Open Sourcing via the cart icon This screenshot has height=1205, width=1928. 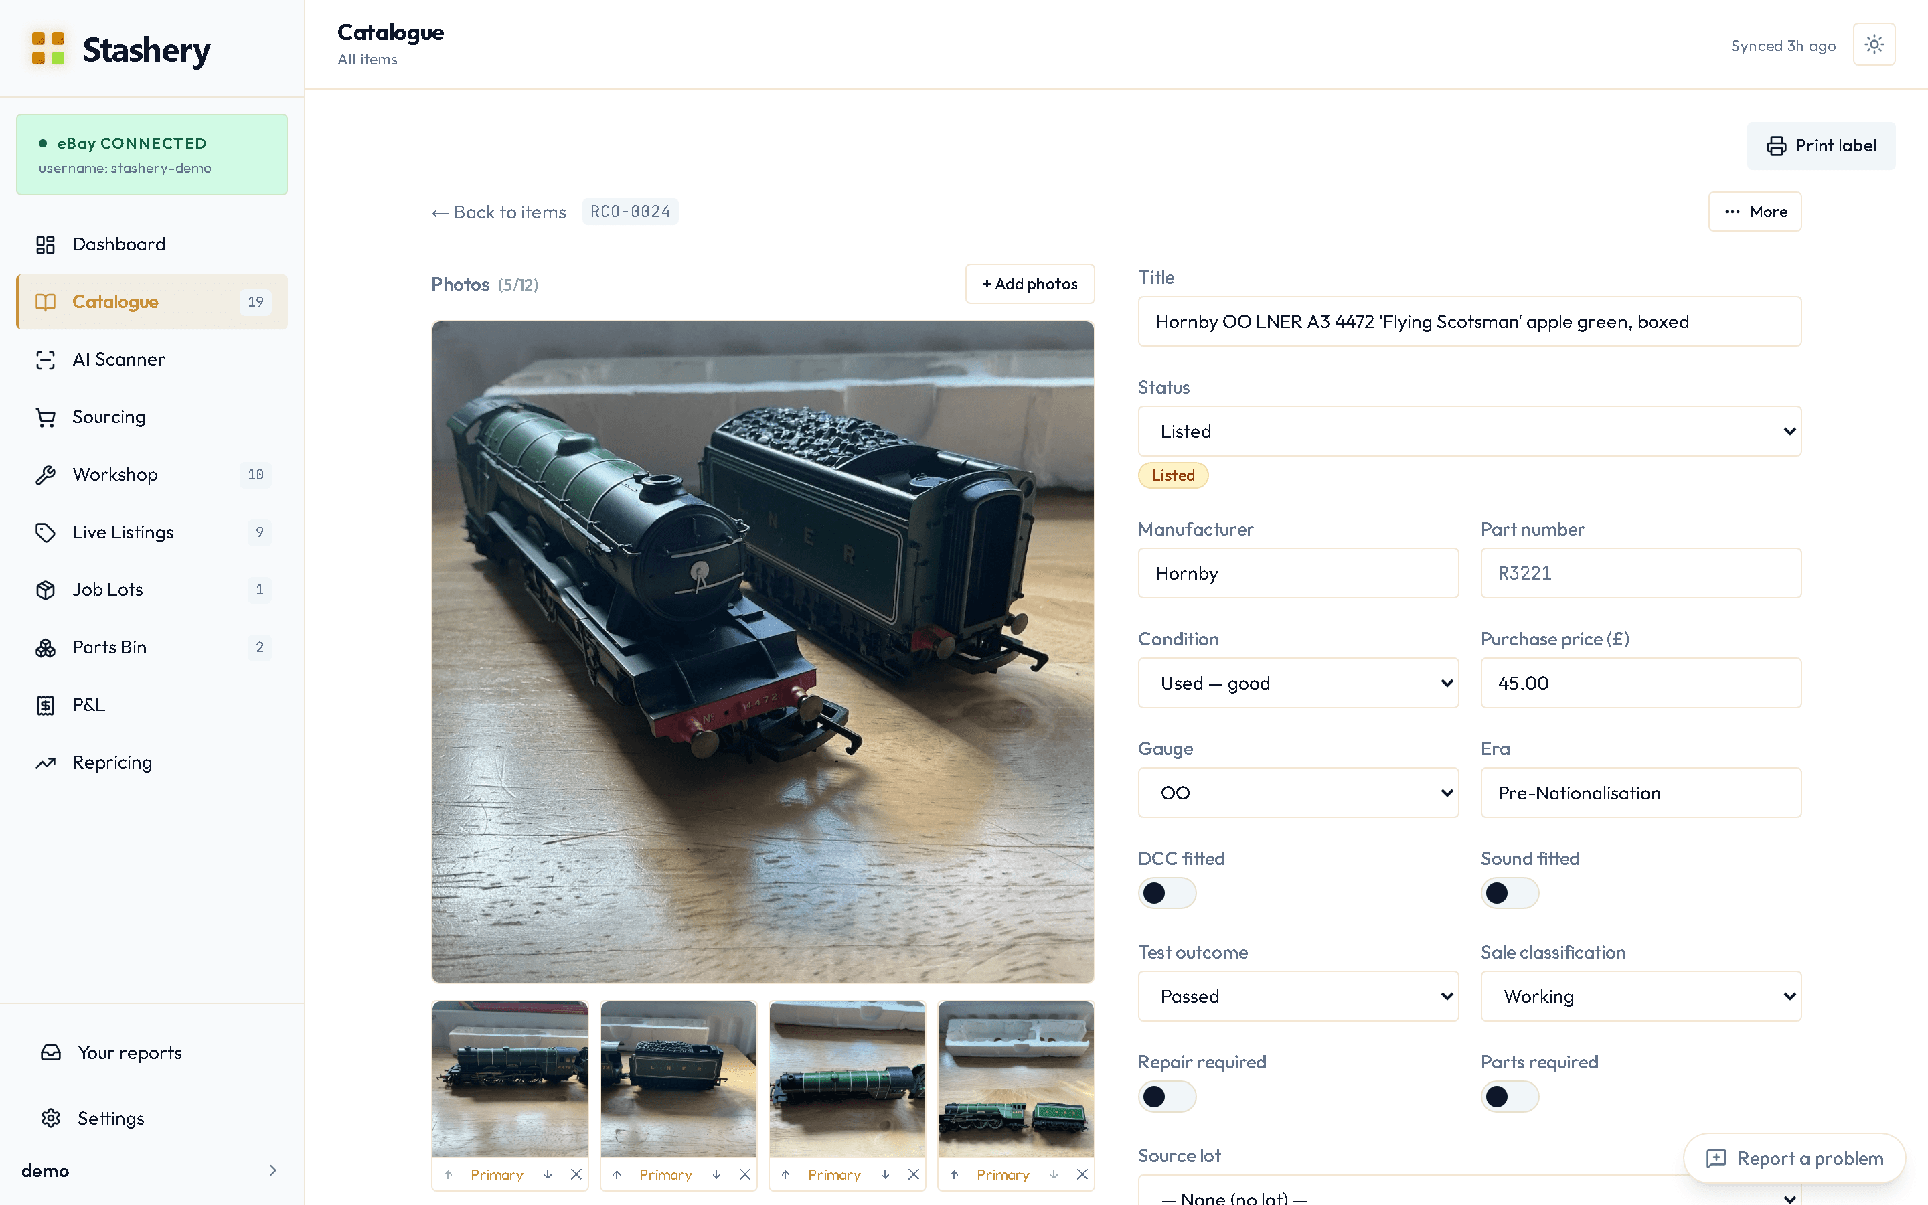click(x=46, y=417)
